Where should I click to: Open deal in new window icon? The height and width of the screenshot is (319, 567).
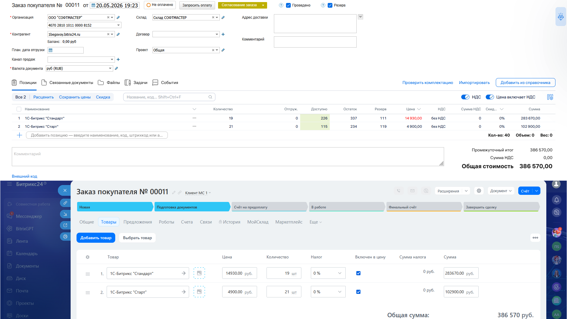point(65,225)
